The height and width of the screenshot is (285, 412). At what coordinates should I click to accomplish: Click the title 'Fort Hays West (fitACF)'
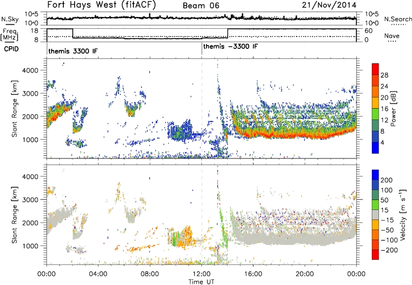(101, 5)
